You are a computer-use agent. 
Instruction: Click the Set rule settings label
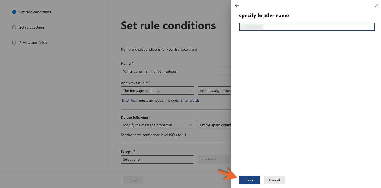pyautogui.click(x=32, y=27)
